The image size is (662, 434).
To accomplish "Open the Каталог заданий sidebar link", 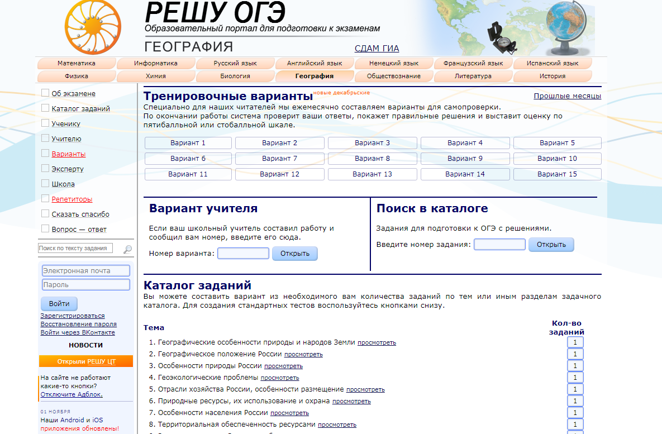I will click(80, 108).
